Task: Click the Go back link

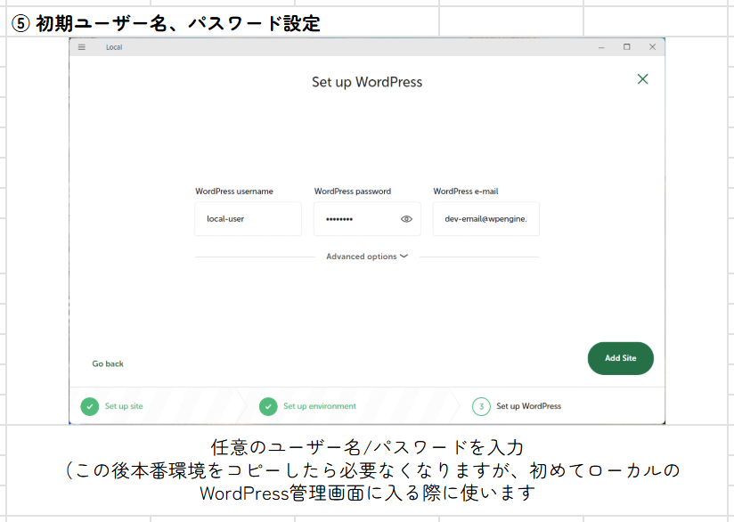Action: [x=108, y=363]
